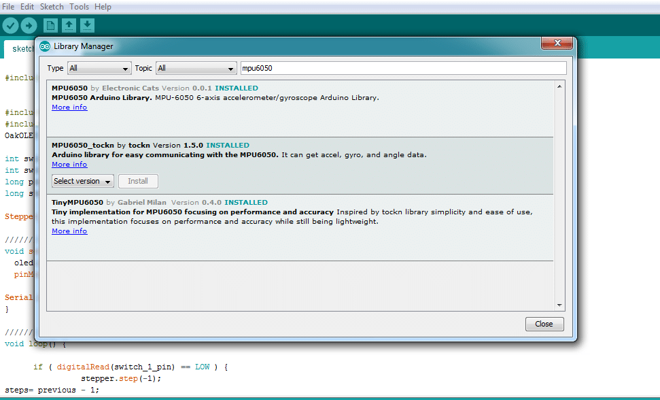Click More info link for MPU6050 library
The height and width of the screenshot is (400, 660).
pyautogui.click(x=69, y=107)
